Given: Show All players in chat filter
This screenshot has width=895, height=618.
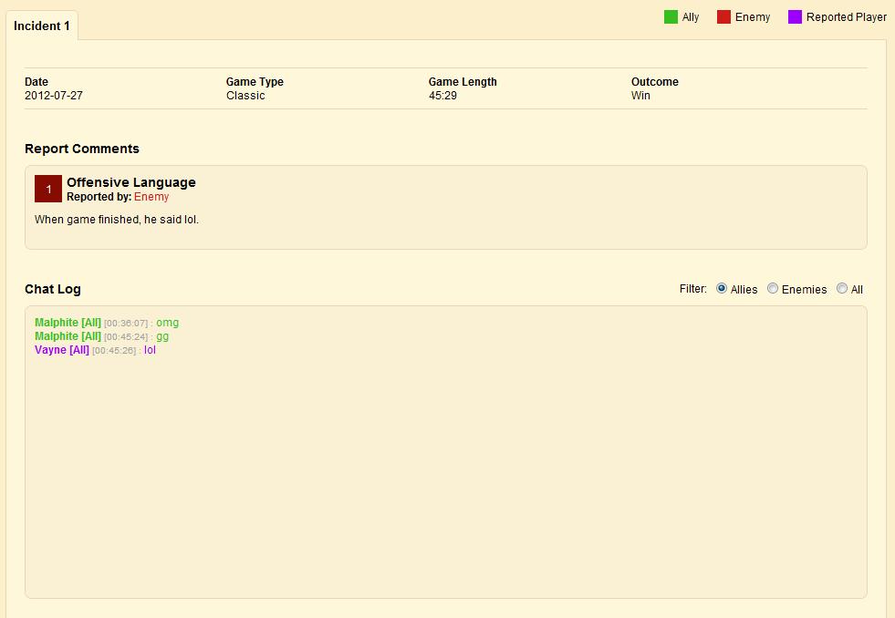Looking at the screenshot, I should point(842,289).
